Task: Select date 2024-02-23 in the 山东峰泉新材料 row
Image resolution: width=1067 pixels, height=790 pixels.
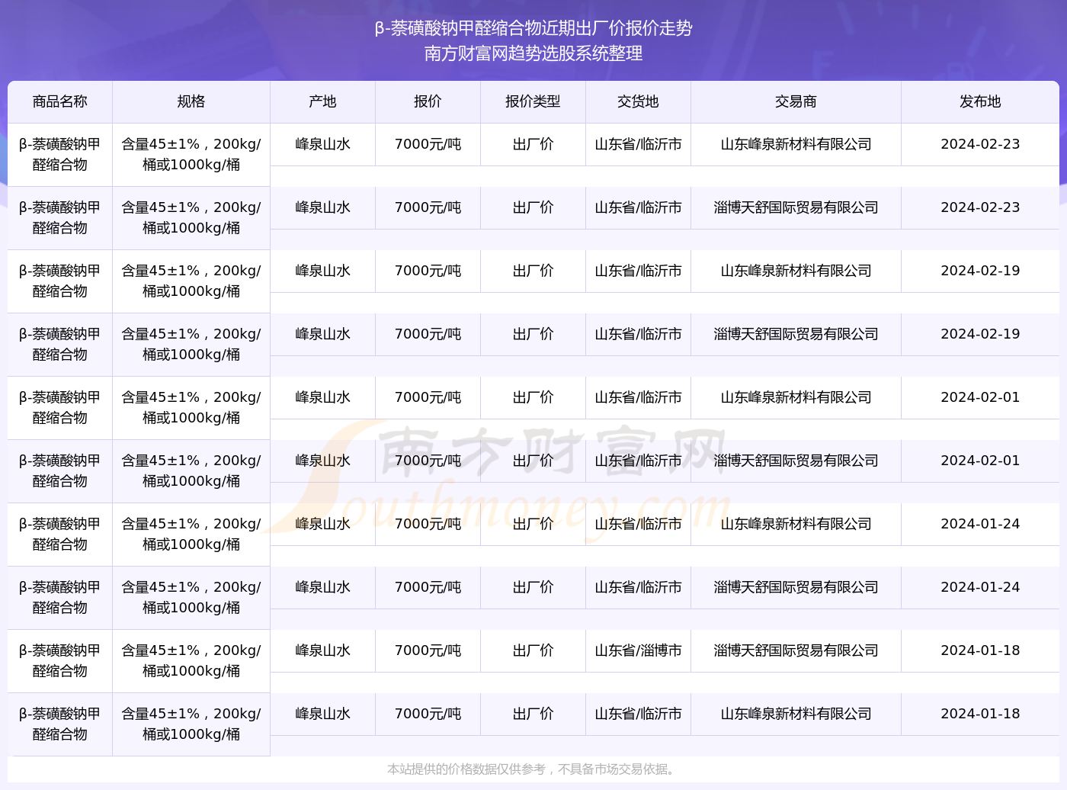Action: tap(980, 144)
